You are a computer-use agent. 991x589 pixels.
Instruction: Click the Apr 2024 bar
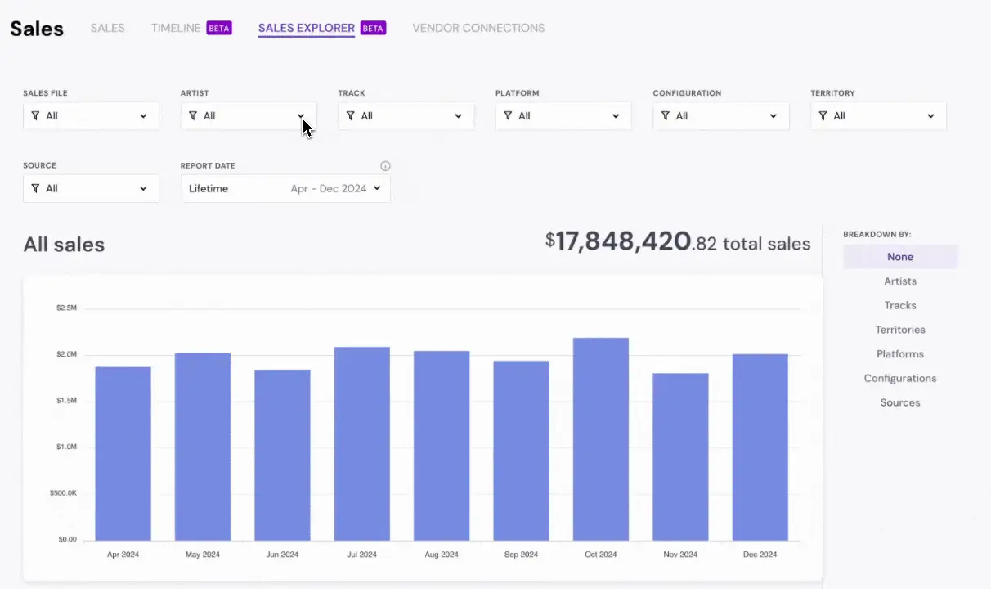[x=123, y=453]
